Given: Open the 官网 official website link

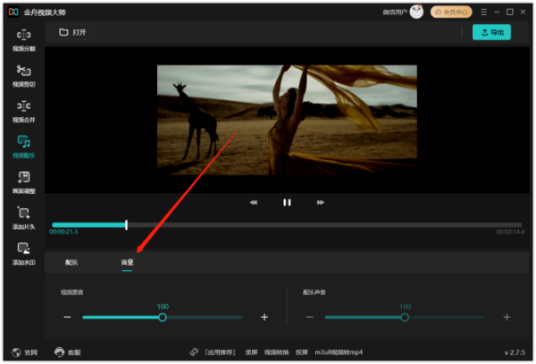Looking at the screenshot, I should coord(25,352).
